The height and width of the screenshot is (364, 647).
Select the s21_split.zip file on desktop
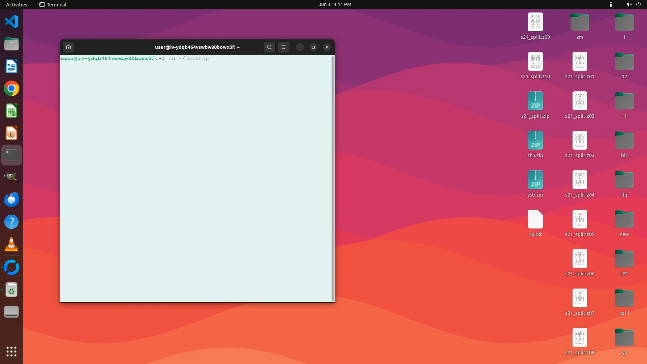535,101
